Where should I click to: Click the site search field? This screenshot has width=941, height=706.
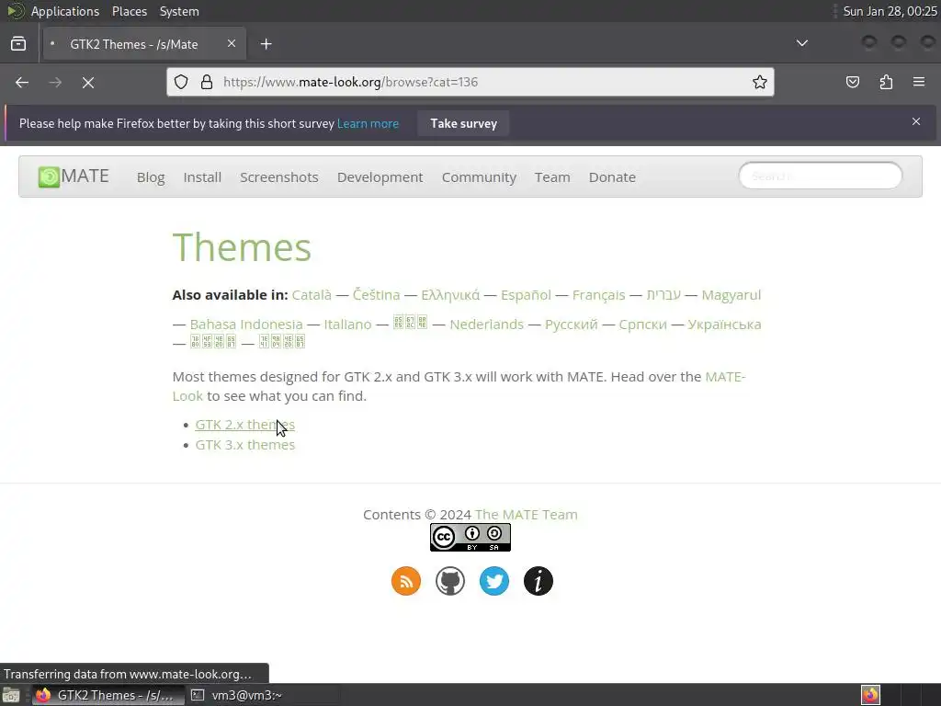pyautogui.click(x=821, y=176)
